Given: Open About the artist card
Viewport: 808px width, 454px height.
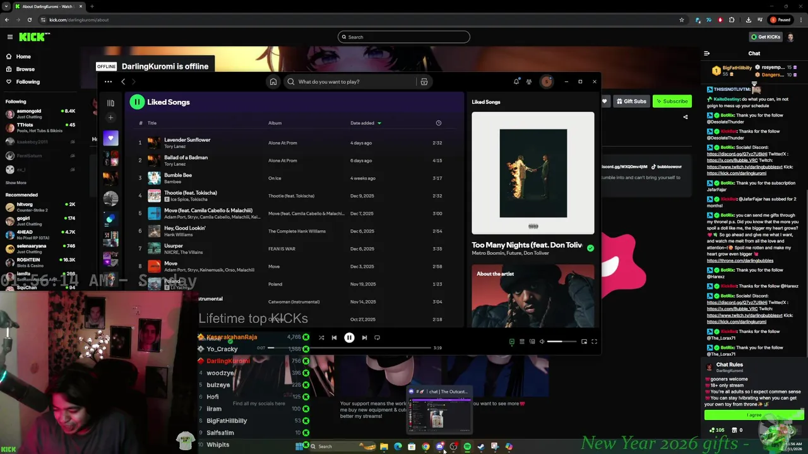Looking at the screenshot, I should (x=533, y=296).
